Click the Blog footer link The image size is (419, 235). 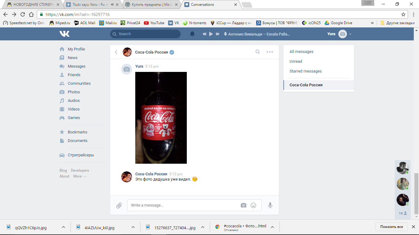tap(63, 170)
